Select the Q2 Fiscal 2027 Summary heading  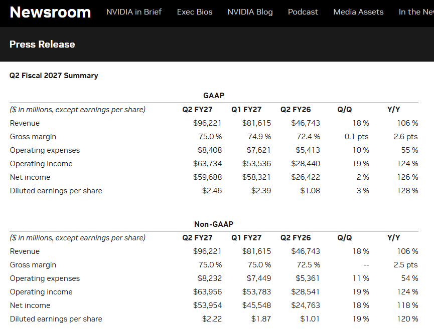click(x=54, y=76)
